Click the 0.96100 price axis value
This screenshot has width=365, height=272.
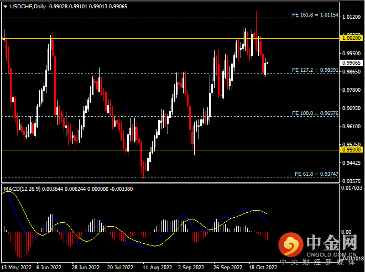point(352,127)
